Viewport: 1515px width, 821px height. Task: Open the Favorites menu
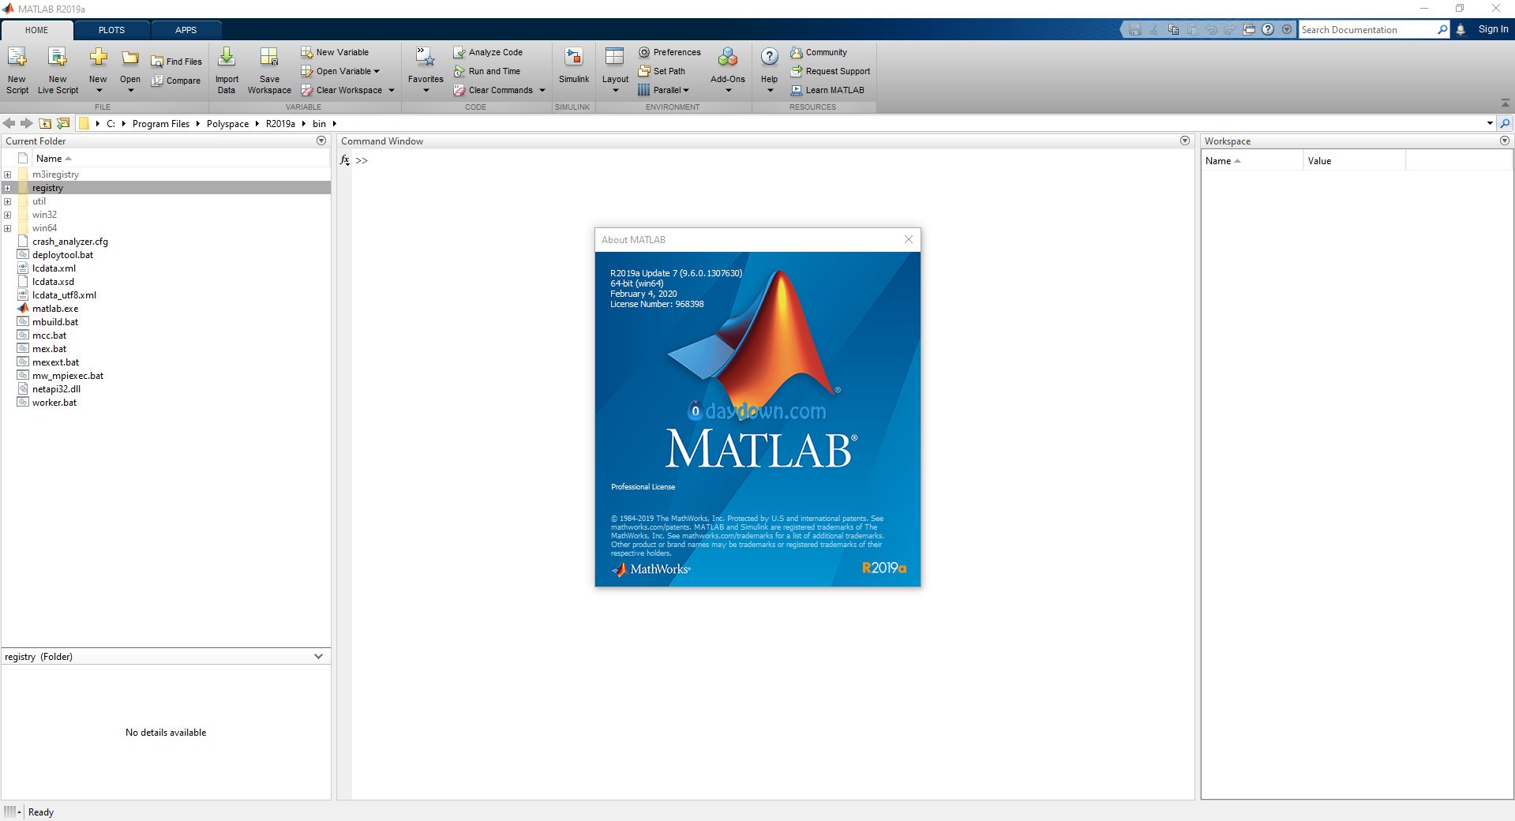tap(426, 69)
